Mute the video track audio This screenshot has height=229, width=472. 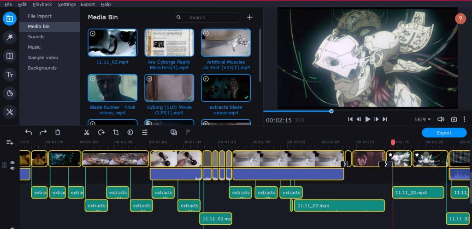click(12, 168)
